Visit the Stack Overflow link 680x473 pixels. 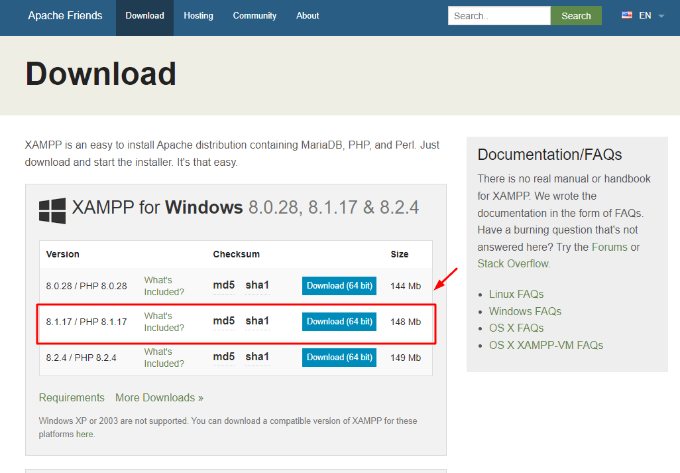[513, 263]
